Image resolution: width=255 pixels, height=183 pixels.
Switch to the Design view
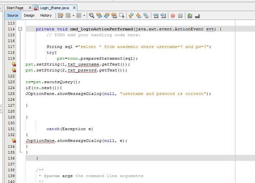pos(29,15)
